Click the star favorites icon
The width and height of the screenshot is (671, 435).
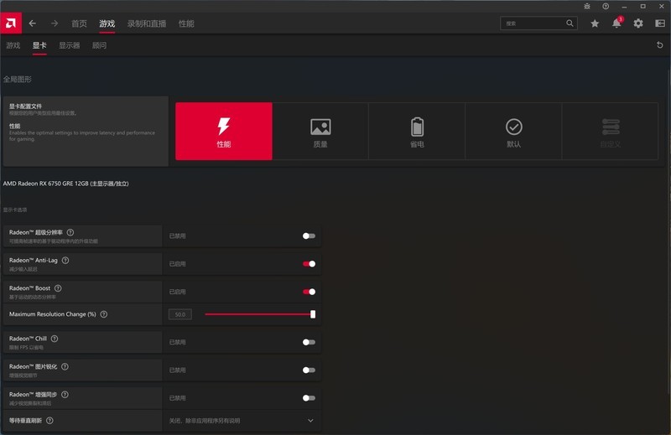tap(595, 23)
